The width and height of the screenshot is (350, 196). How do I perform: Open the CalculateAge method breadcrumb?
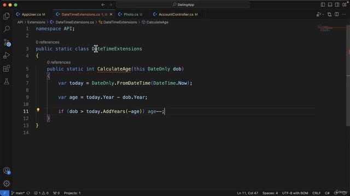155,22
